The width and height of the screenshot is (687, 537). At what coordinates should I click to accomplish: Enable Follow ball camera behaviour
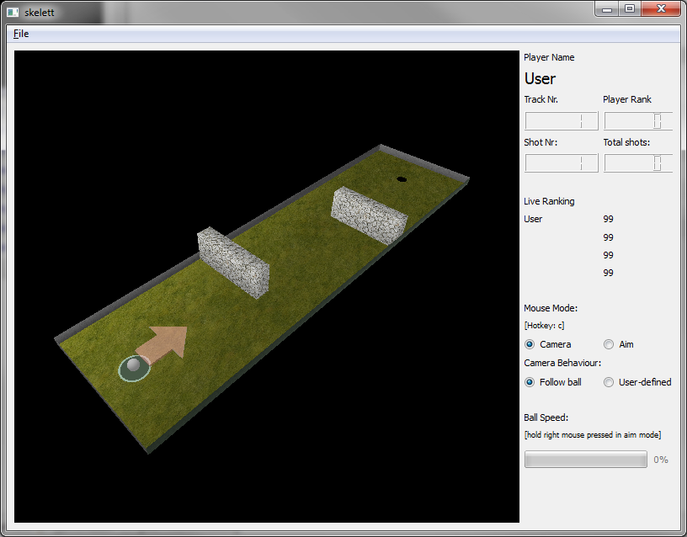point(530,382)
